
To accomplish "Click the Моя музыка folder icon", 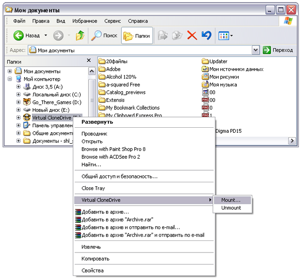I will 205,84.
